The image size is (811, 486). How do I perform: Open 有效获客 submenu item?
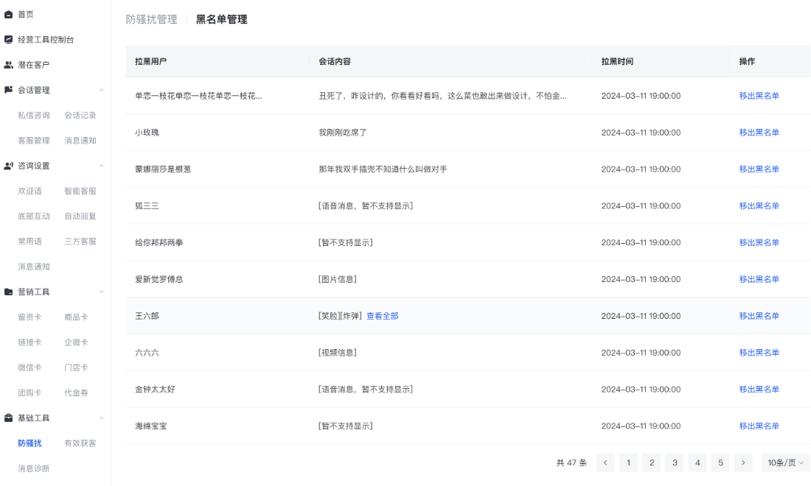coord(80,443)
